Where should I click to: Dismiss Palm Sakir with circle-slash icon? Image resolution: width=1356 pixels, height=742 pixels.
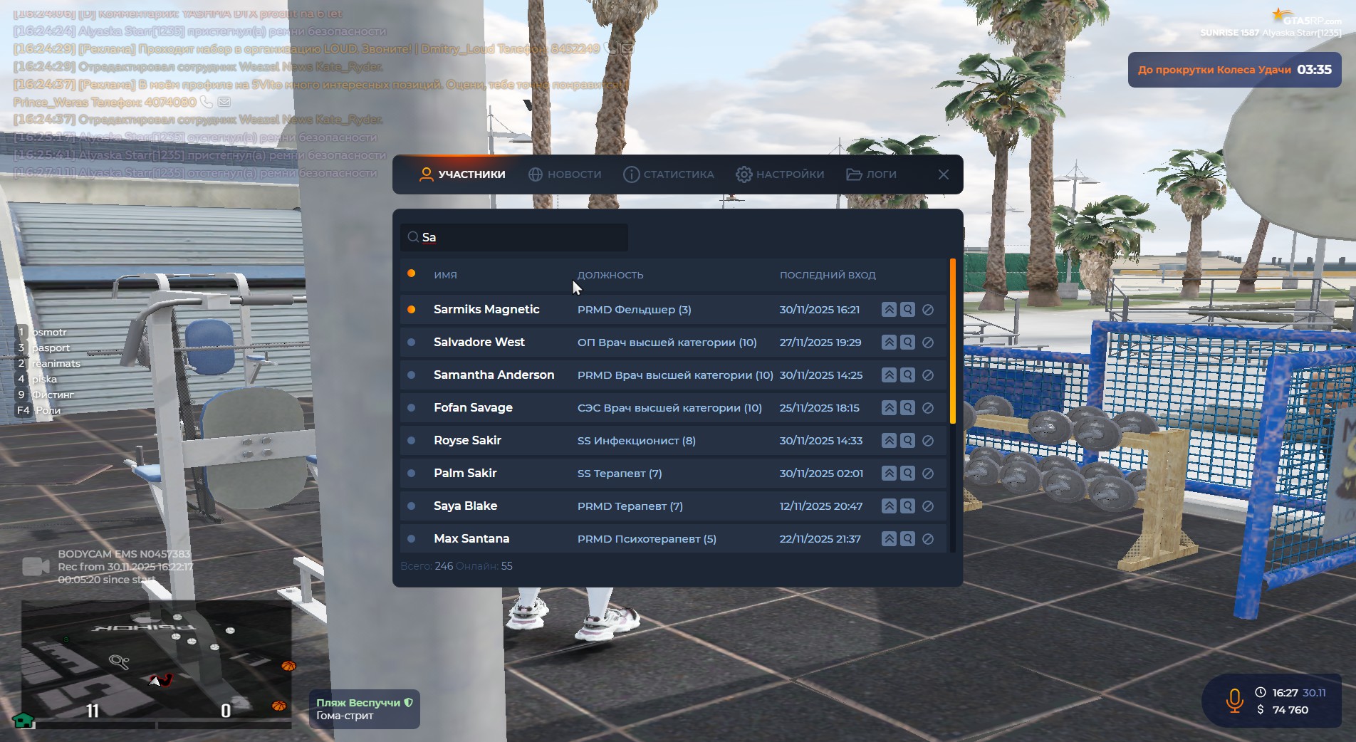point(928,474)
